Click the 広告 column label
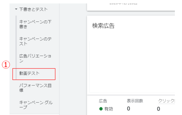This screenshot has width=182, height=115. [103, 101]
